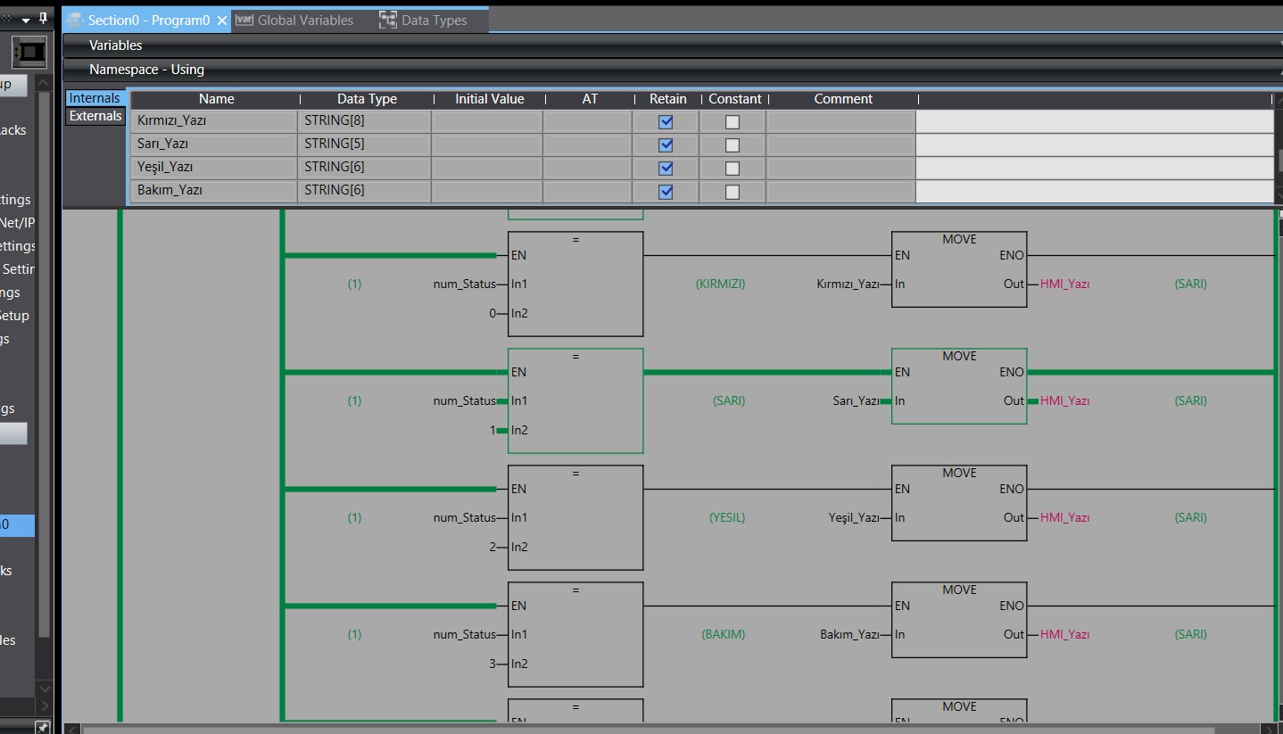Screen dimensions: 1283x734
Task: Sort by the Name column header
Action: (x=216, y=99)
